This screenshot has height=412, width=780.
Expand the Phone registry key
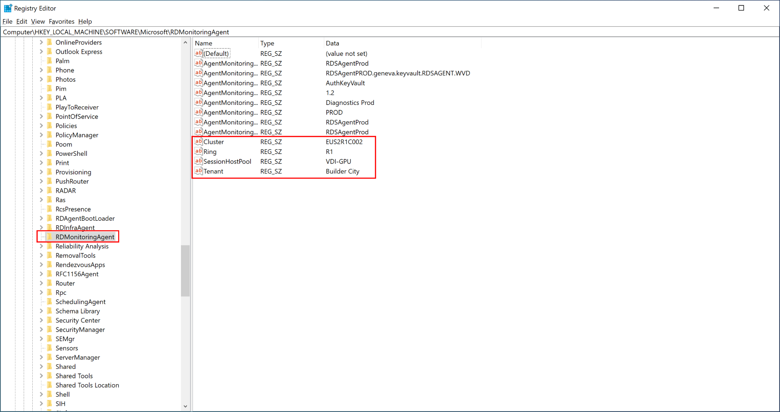(41, 70)
